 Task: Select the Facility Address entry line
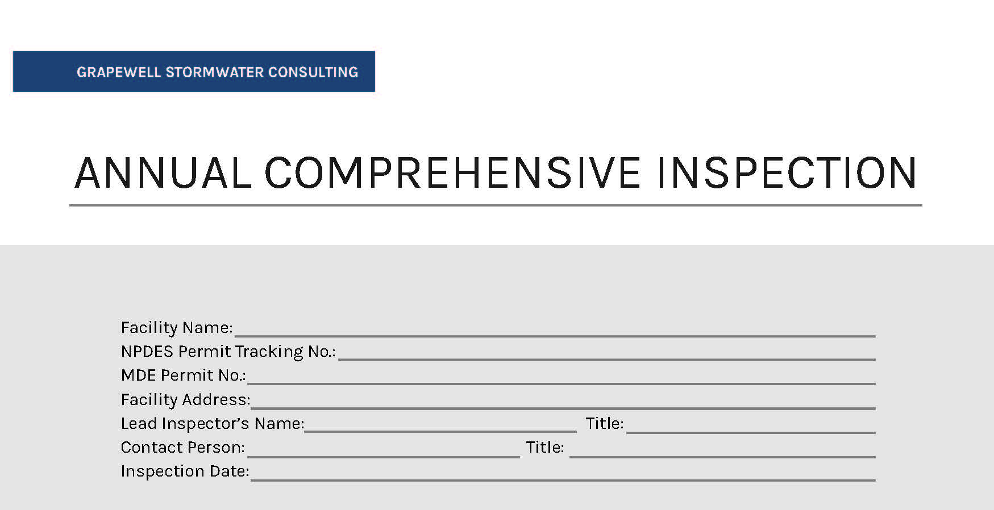point(563,401)
